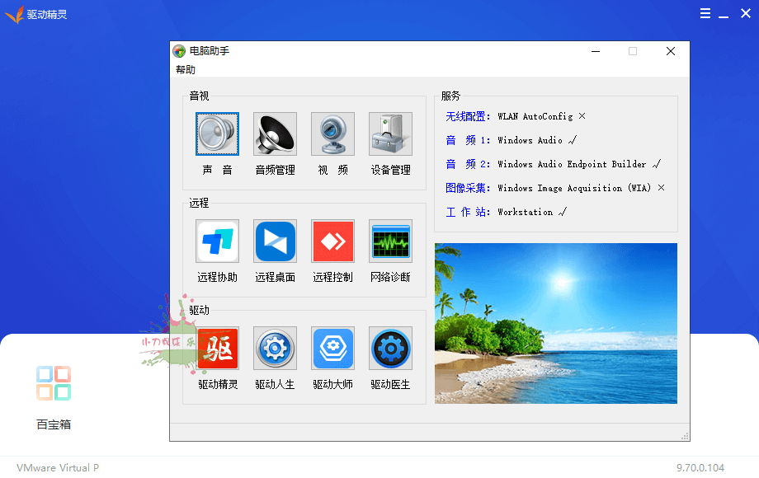Open 远程控制 remote control tool
This screenshot has width=759, height=478.
332,241
